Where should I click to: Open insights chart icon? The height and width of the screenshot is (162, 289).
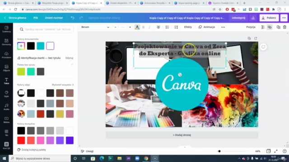(253, 18)
